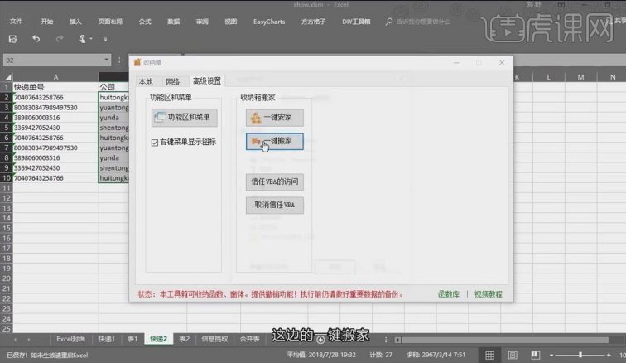626x363 pixels.
Task: Undo the last action
Action: click(x=36, y=39)
